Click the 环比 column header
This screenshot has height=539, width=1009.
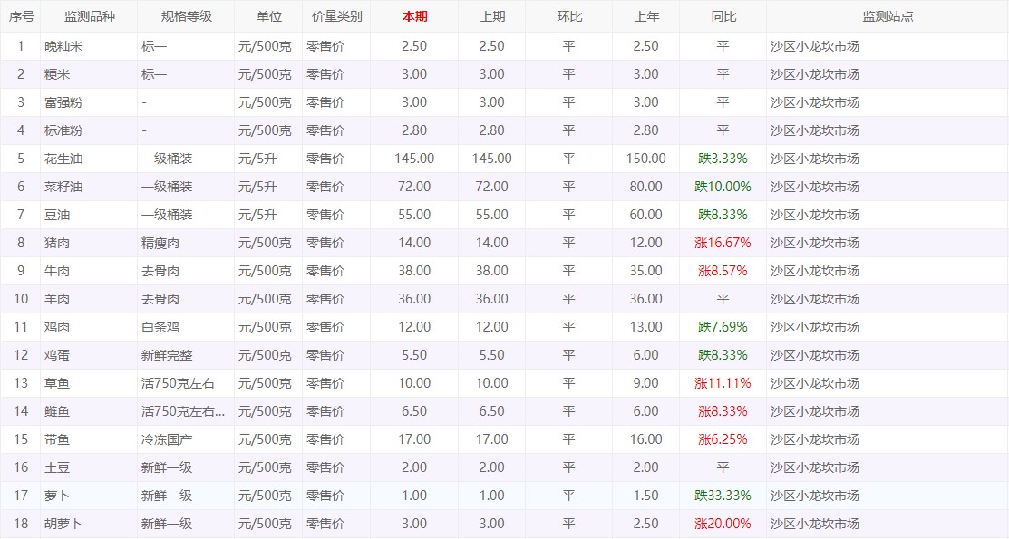tap(568, 16)
